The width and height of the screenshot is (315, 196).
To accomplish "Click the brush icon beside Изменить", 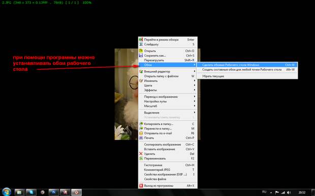I will pos(141,81).
